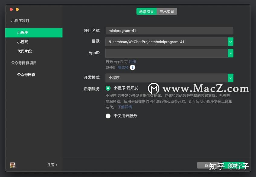Viewport: 256px width, 177px height.
Task: Click the 注册 link under AppID
Action: pyautogui.click(x=132, y=62)
